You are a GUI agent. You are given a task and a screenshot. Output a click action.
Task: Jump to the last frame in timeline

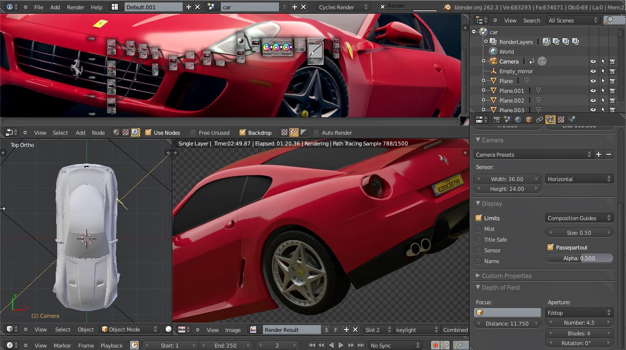(x=361, y=345)
